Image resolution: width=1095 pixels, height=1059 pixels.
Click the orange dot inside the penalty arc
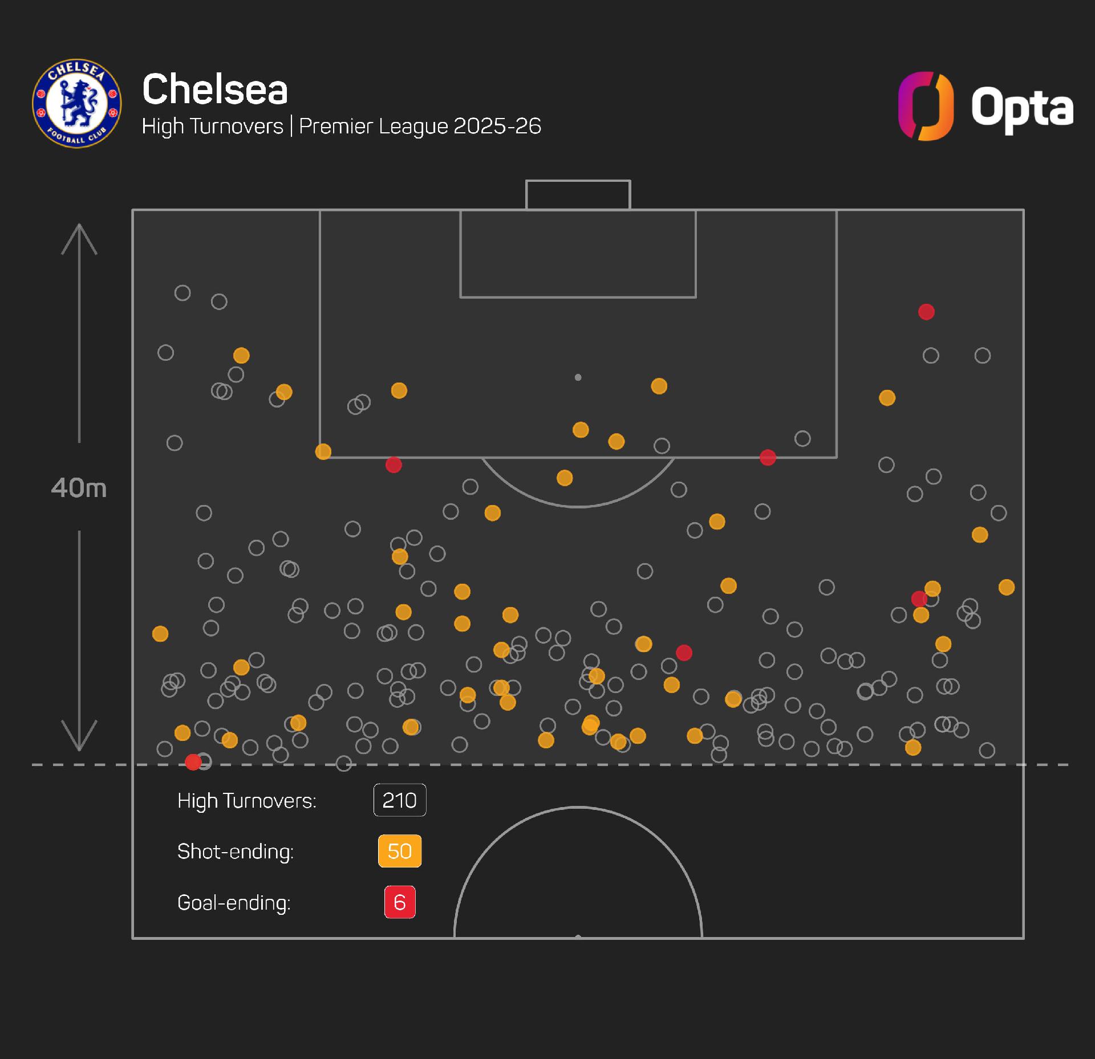point(565,478)
